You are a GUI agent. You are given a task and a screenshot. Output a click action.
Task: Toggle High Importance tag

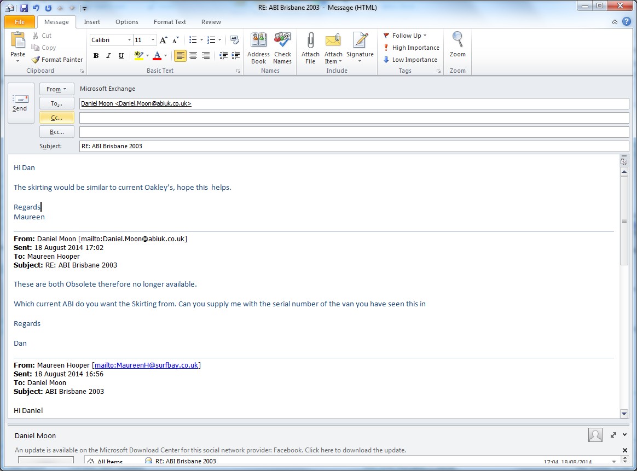tap(411, 48)
